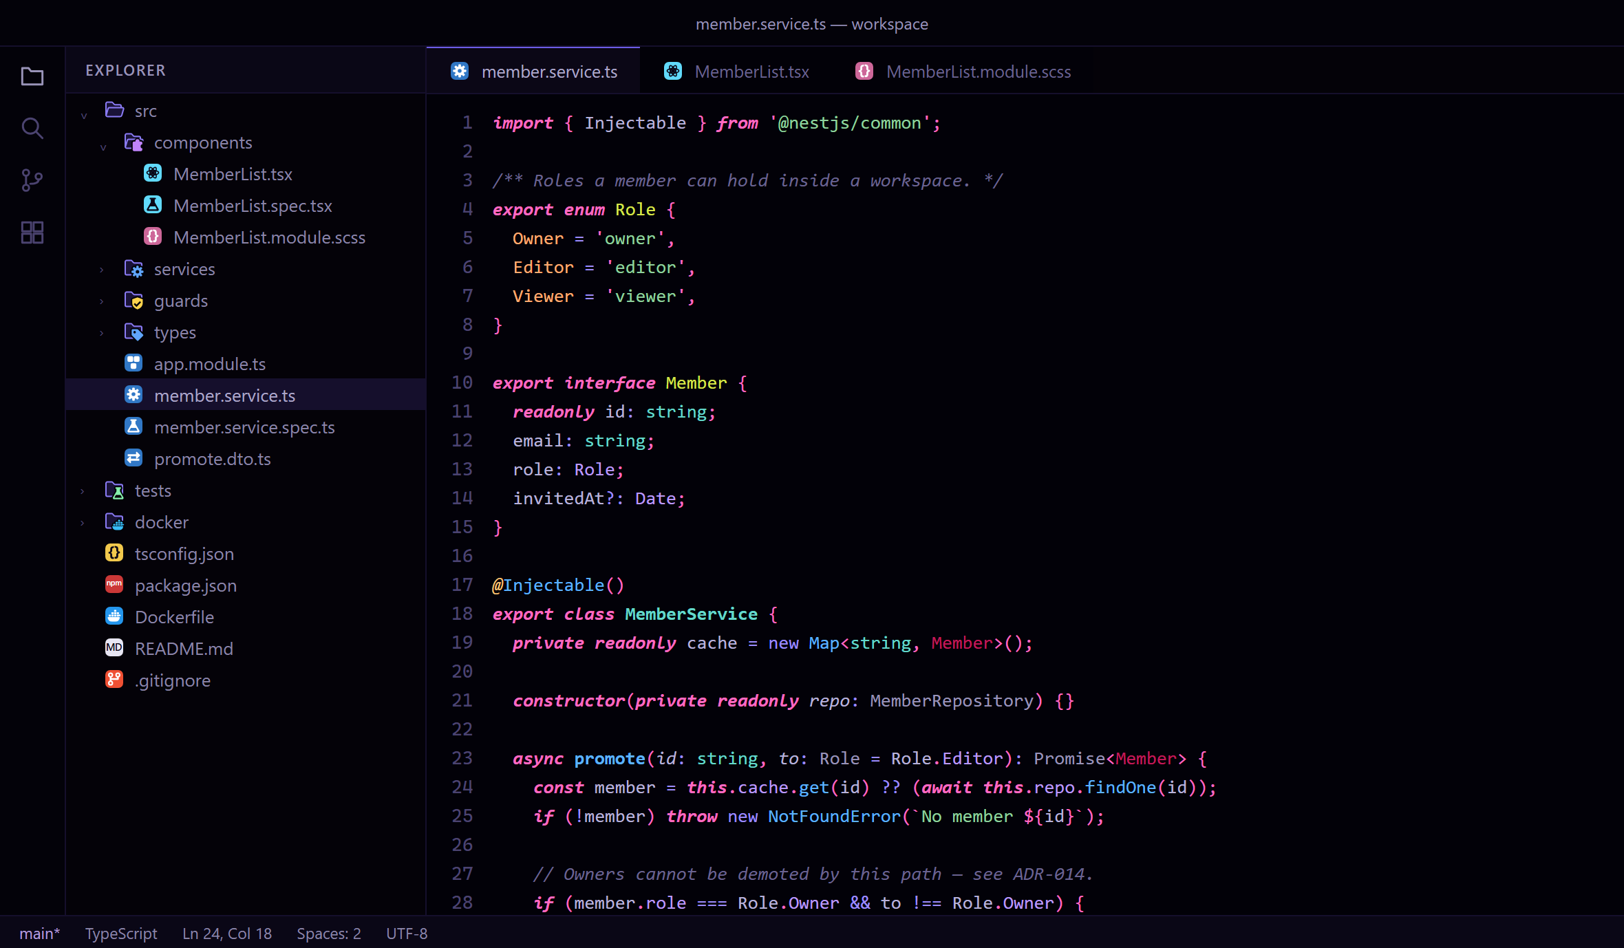1624x948 pixels.
Task: Open package.json file name in explorer
Action: point(186,585)
